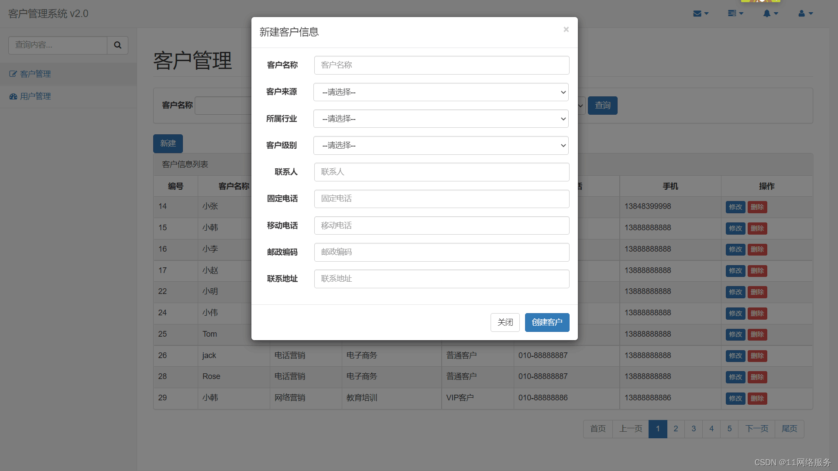
Task: Open the user account dropdown arrow
Action: pyautogui.click(x=810, y=13)
